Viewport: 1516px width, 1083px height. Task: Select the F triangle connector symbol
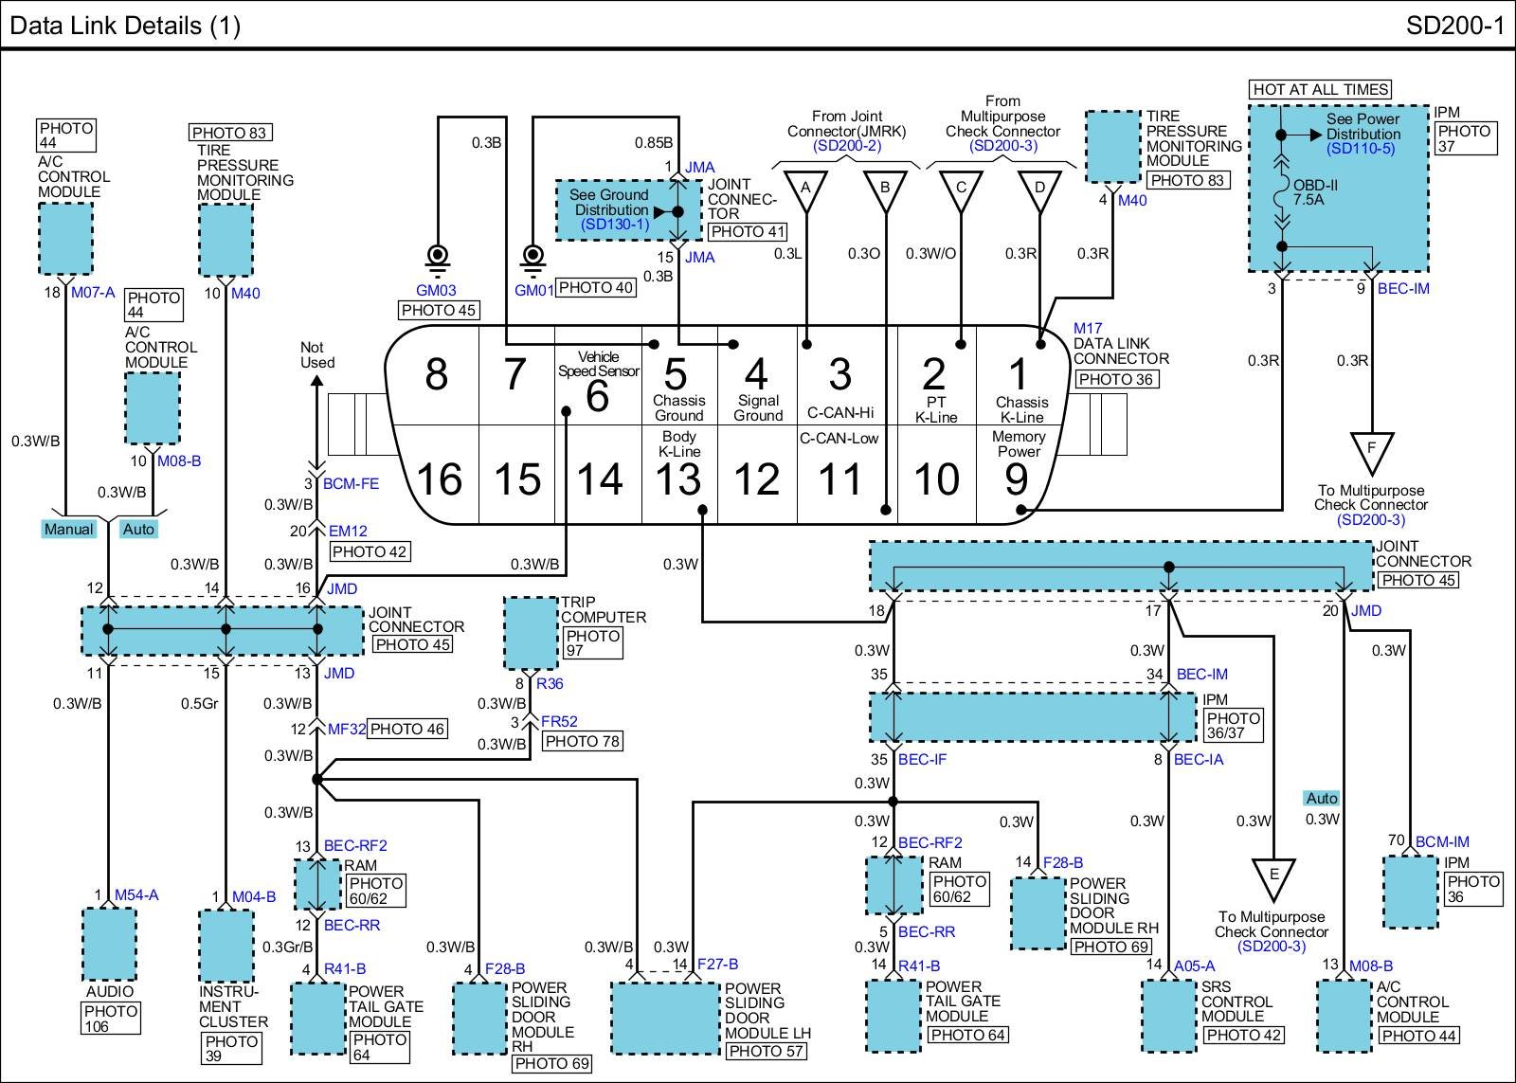click(1370, 449)
